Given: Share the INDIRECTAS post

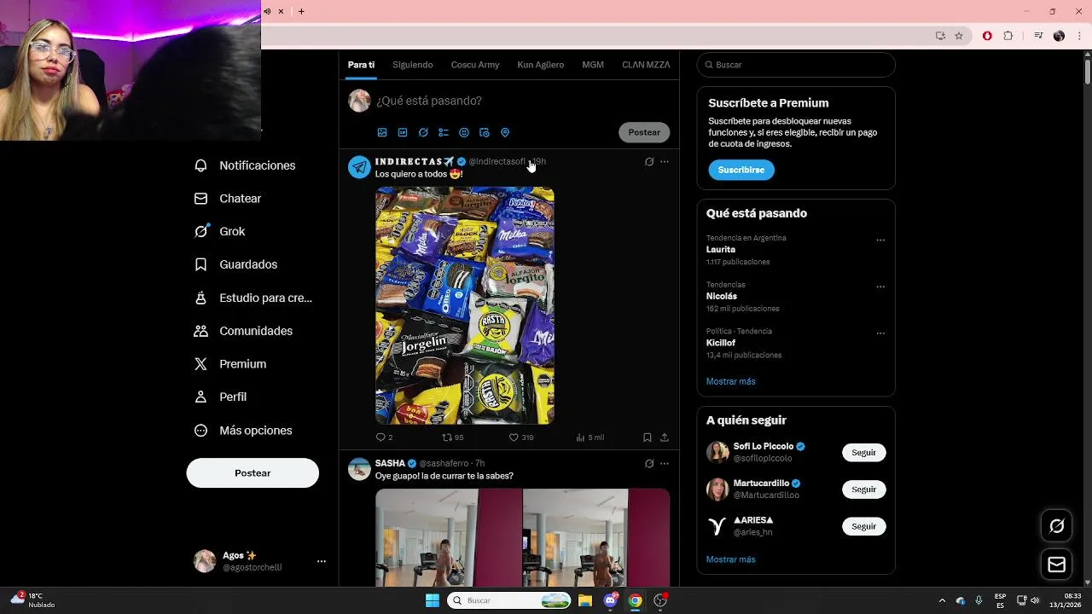Looking at the screenshot, I should (x=665, y=437).
